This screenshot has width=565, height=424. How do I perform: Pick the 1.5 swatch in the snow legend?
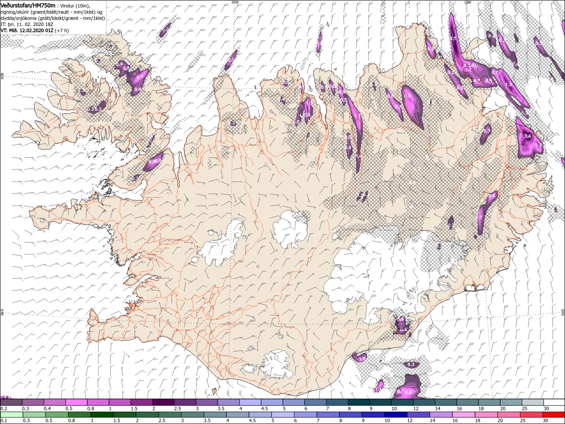point(141,402)
